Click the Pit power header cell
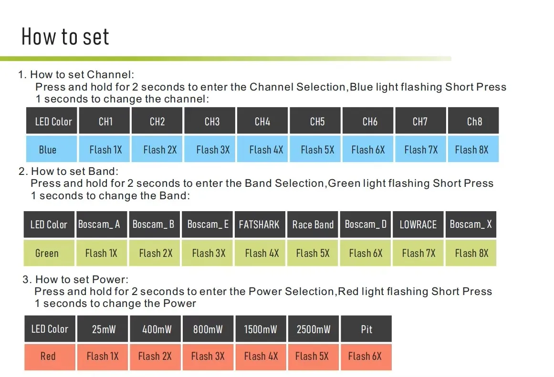This screenshot has height=377, width=554. tap(366, 329)
